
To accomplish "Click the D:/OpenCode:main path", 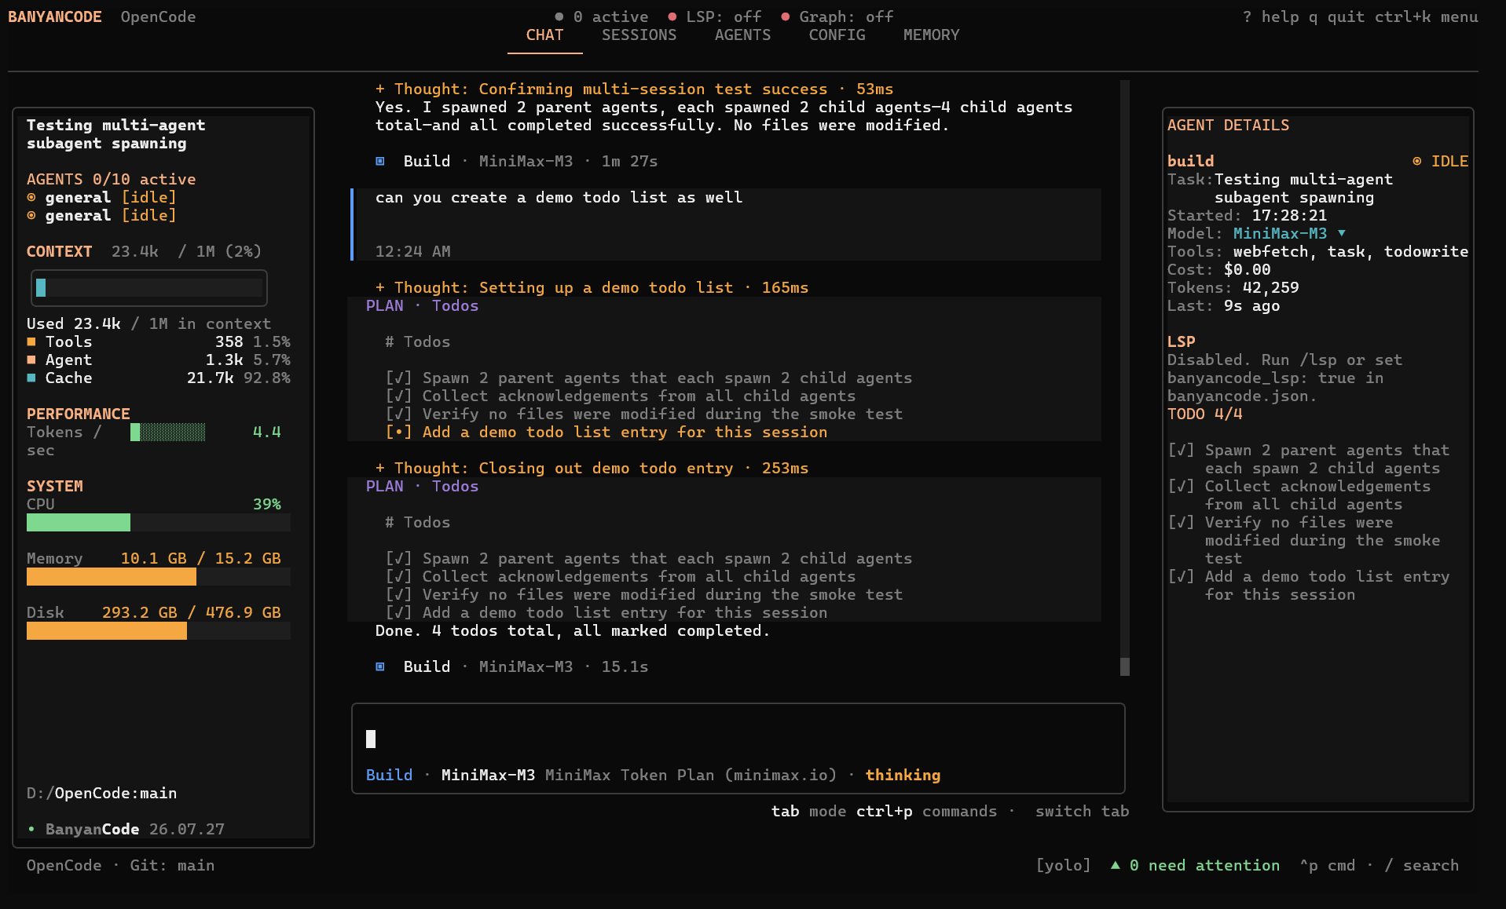I will 101,793.
